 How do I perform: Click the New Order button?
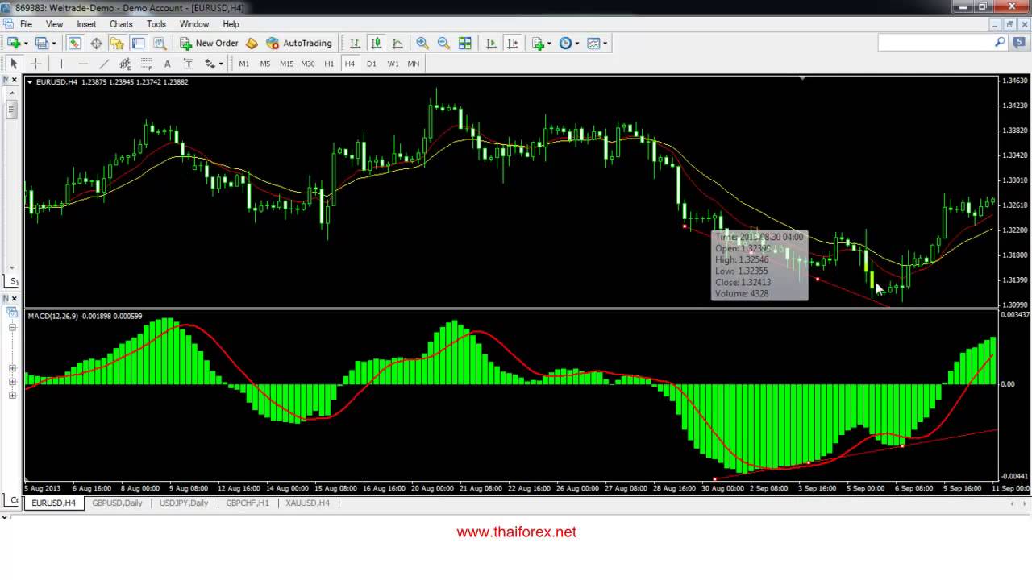[209, 43]
